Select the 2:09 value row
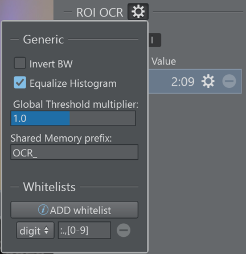Image resolution: width=246 pixels, height=254 pixels. (x=195, y=82)
